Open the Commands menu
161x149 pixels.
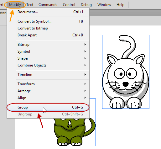tap(48, 5)
